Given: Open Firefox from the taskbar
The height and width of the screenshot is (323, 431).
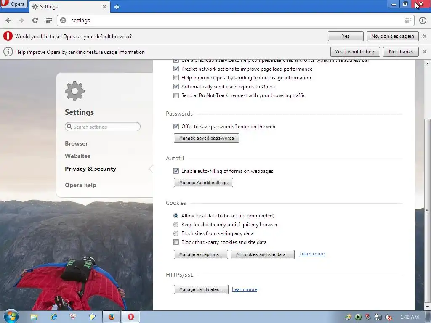Looking at the screenshot, I should click(x=111, y=317).
